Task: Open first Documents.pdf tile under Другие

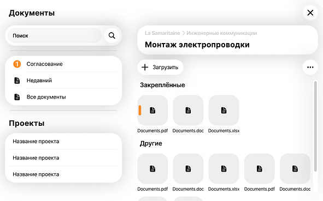Action: click(x=152, y=168)
